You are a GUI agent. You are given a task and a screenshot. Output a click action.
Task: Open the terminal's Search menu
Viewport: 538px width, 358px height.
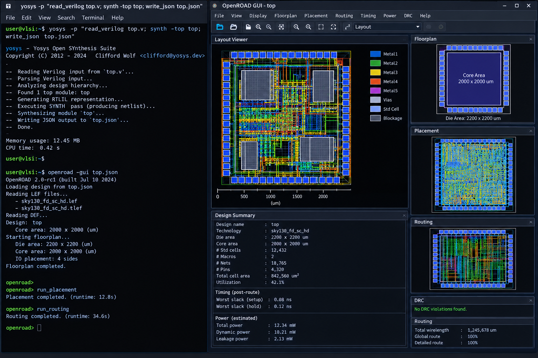66,18
